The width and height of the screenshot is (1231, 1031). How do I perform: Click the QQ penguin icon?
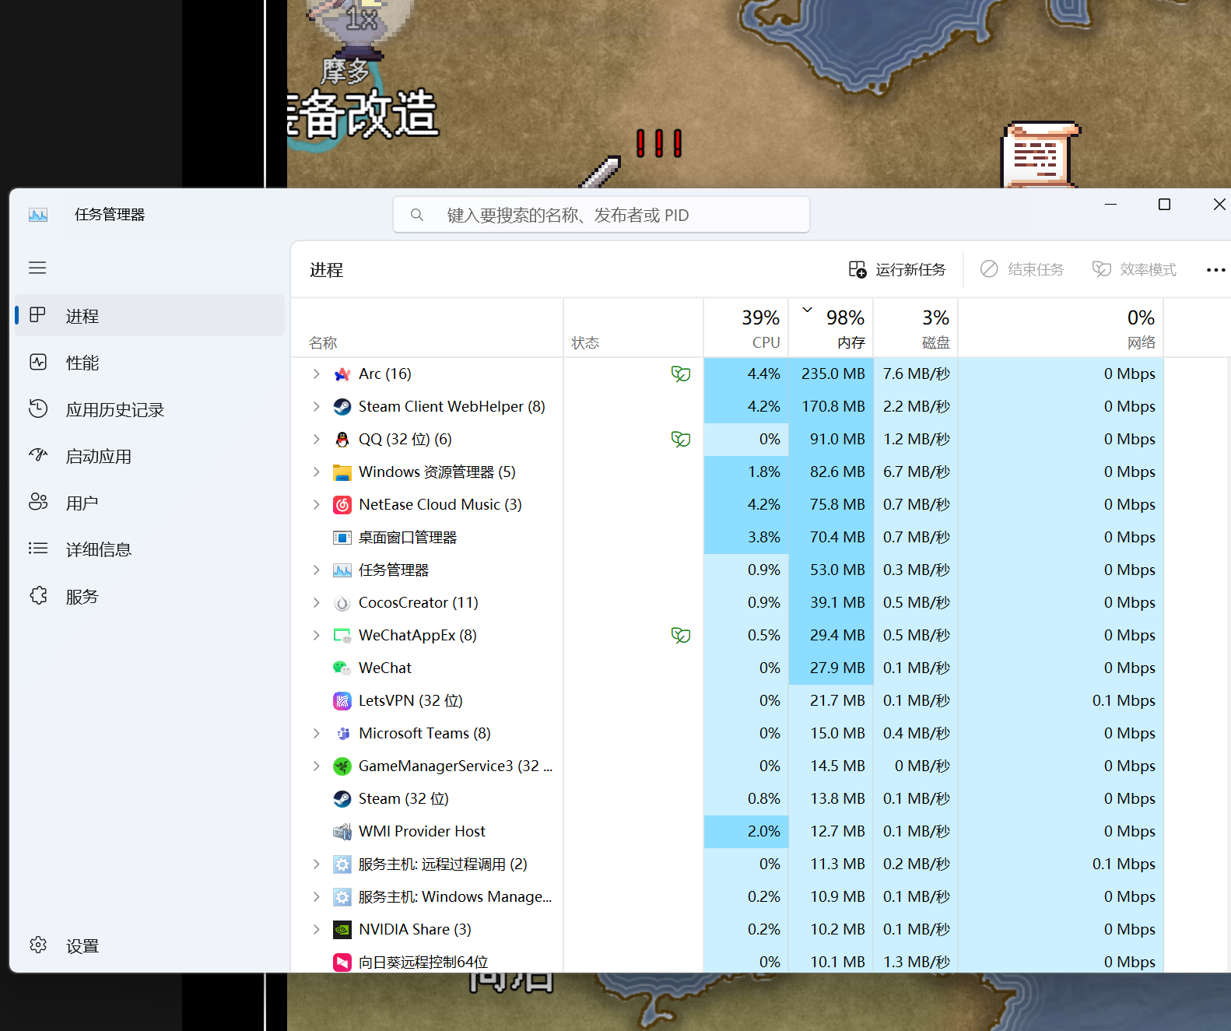pyautogui.click(x=342, y=440)
